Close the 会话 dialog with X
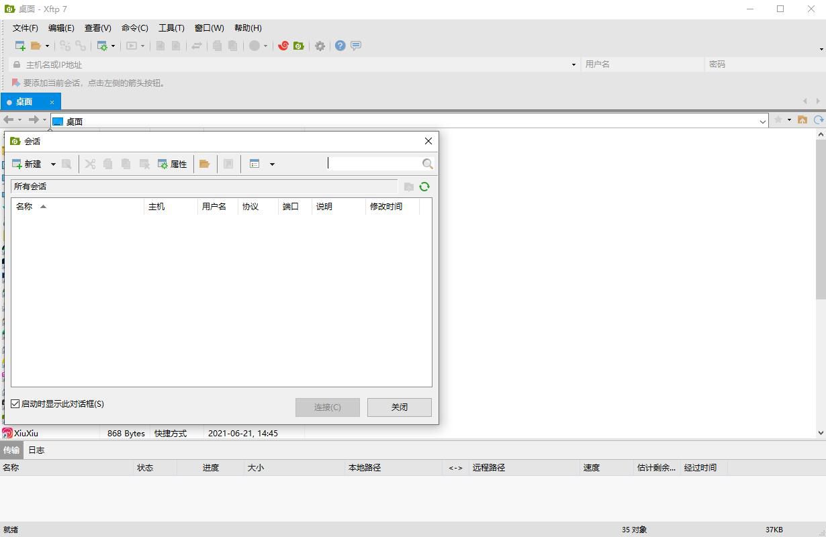Image resolution: width=826 pixels, height=537 pixels. point(428,141)
